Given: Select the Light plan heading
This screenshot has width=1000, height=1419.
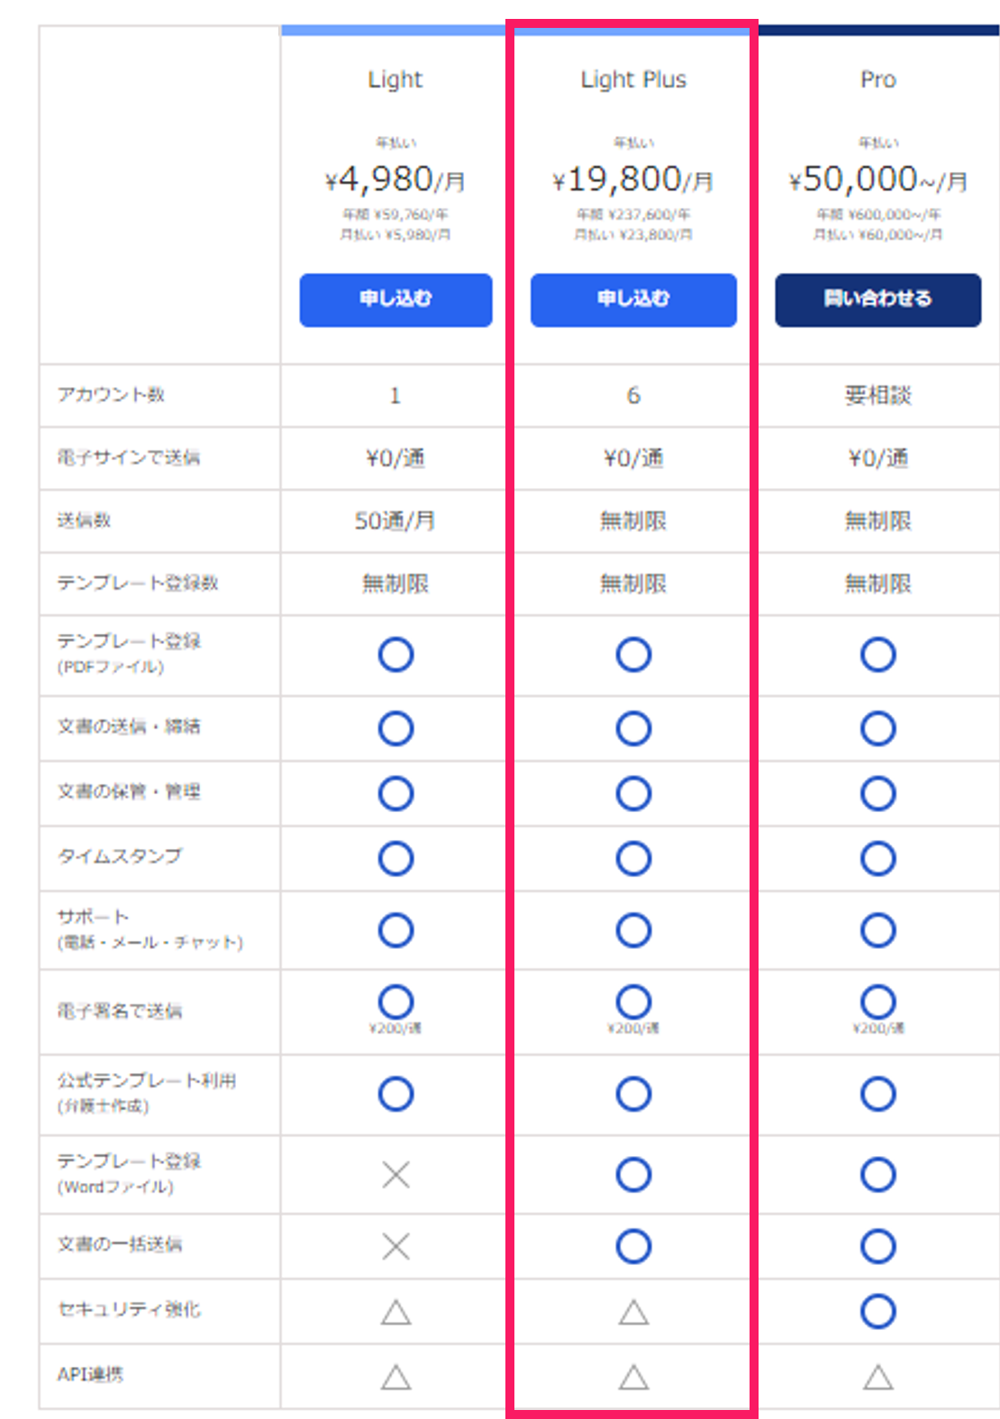Looking at the screenshot, I should 395,80.
